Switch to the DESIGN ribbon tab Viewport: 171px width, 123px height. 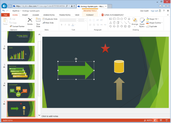(x=36, y=15)
